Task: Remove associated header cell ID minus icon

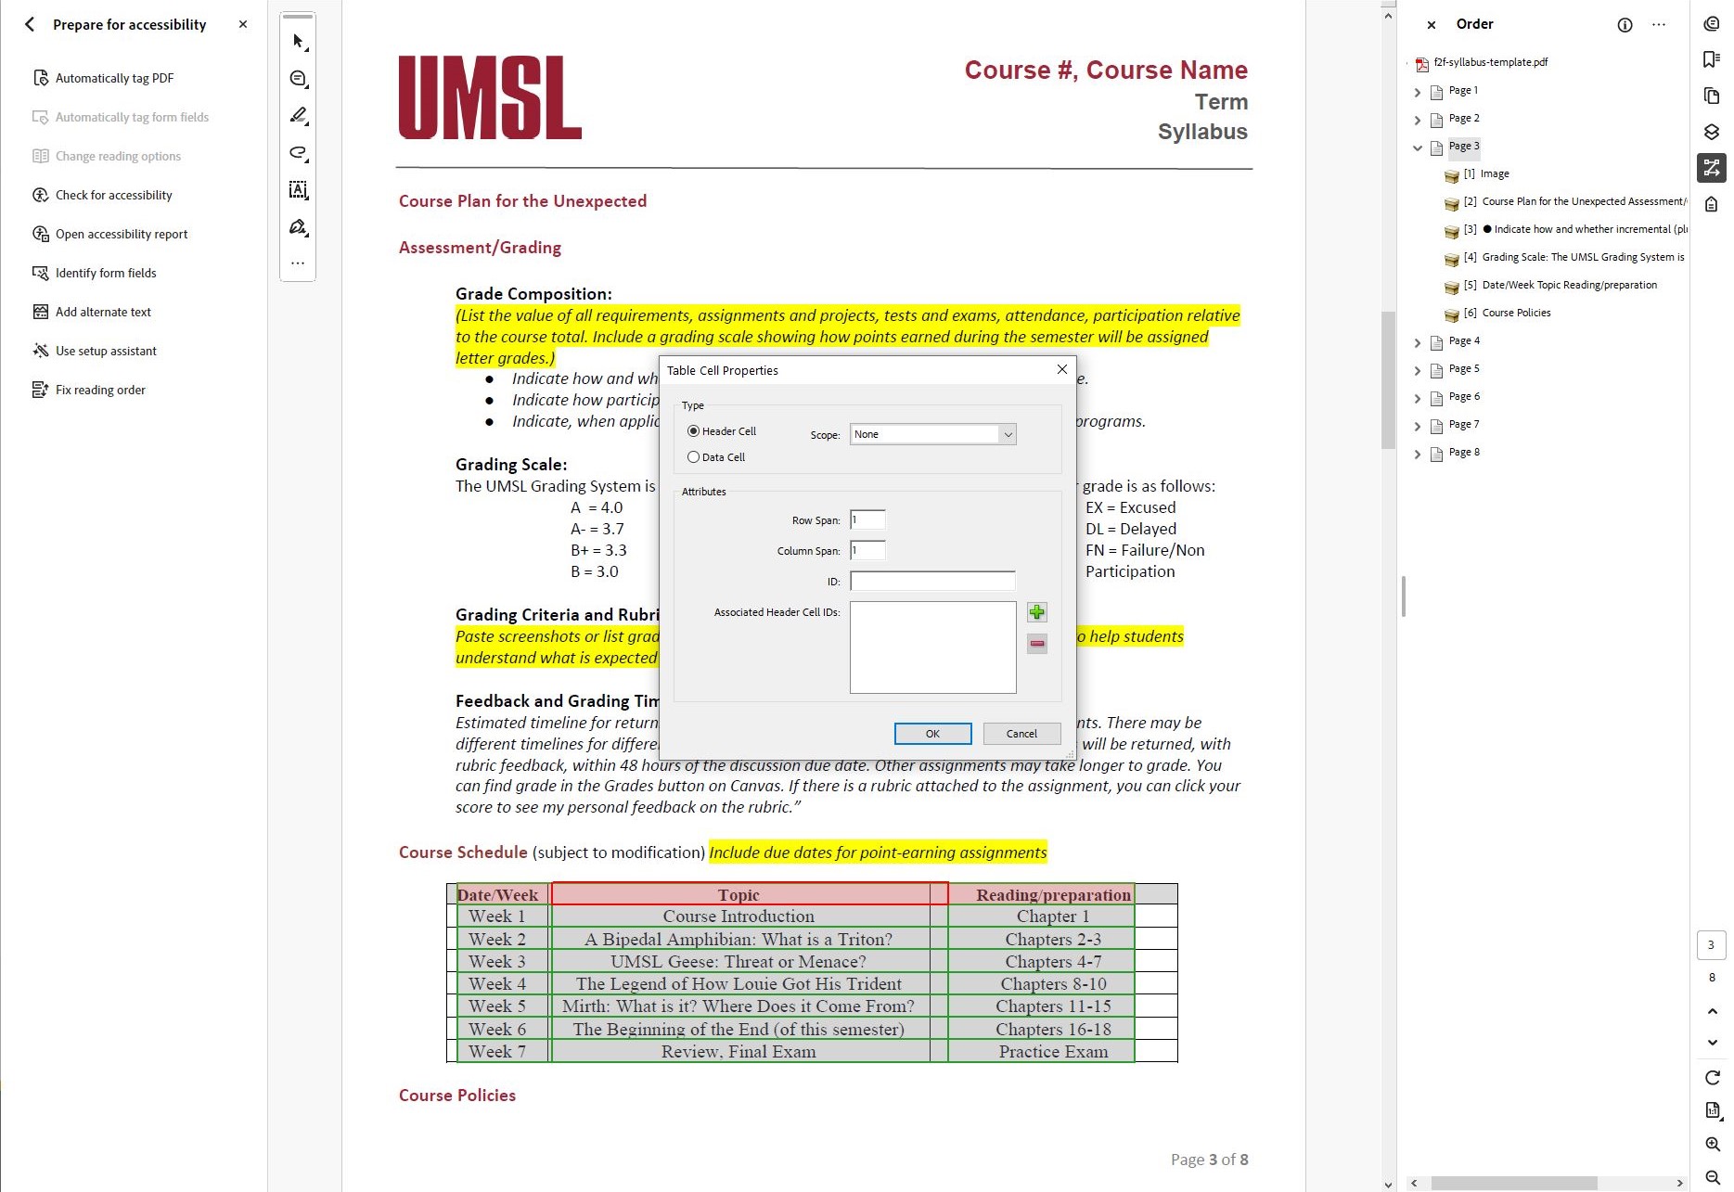Action: (1037, 644)
